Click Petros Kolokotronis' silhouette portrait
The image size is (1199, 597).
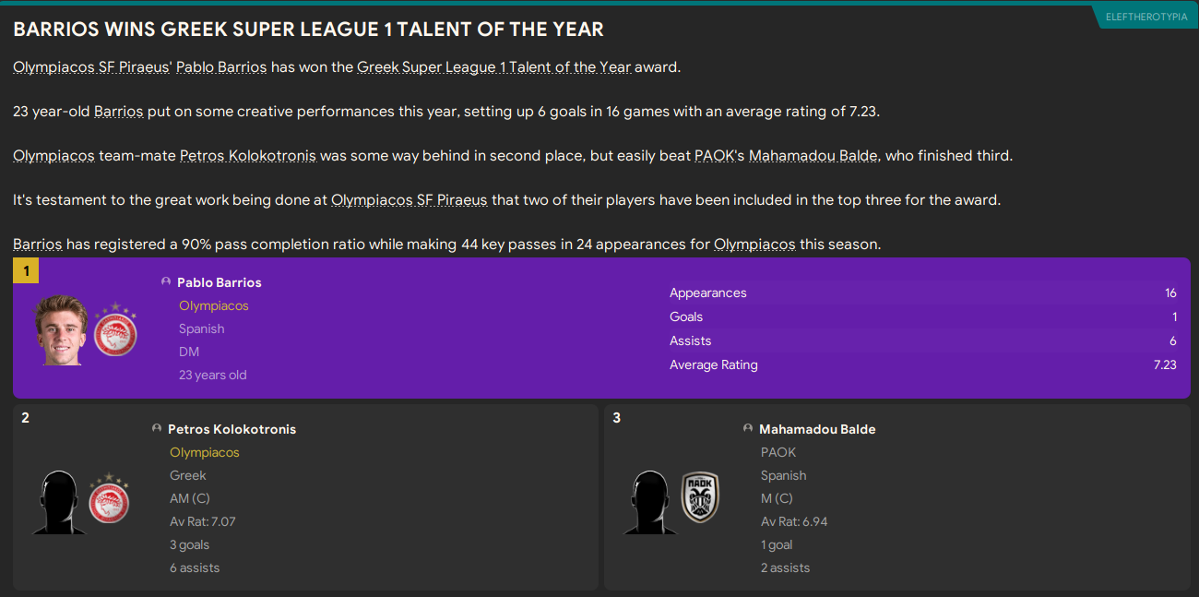pyautogui.click(x=59, y=501)
